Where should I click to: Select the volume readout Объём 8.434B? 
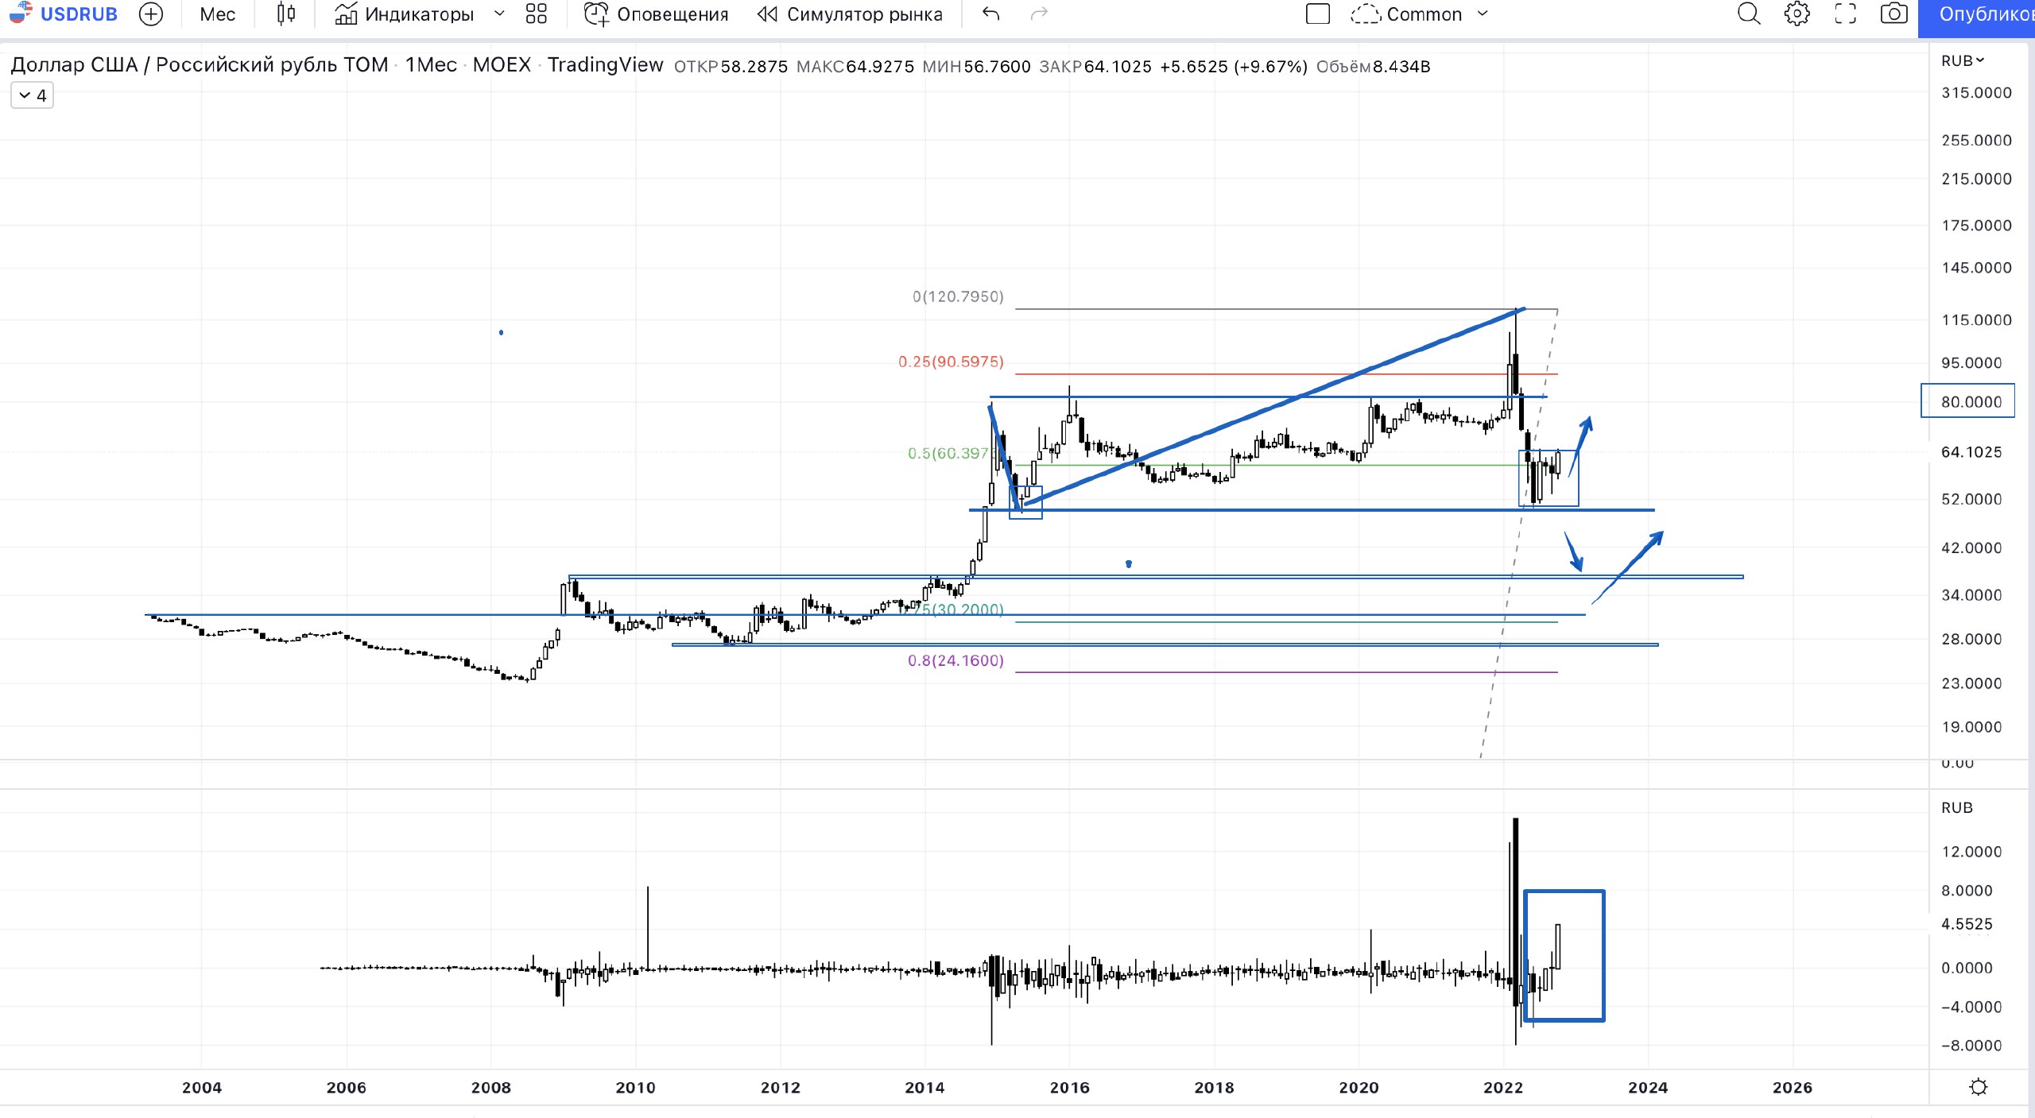point(1373,67)
